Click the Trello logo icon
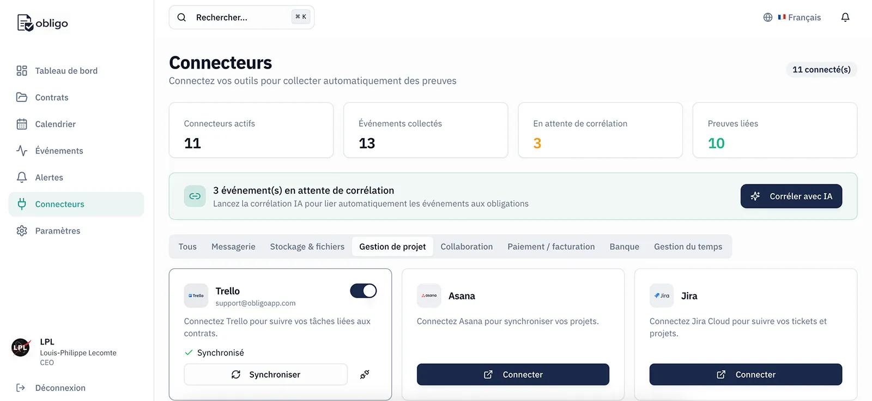The height and width of the screenshot is (401, 872). pyautogui.click(x=196, y=295)
